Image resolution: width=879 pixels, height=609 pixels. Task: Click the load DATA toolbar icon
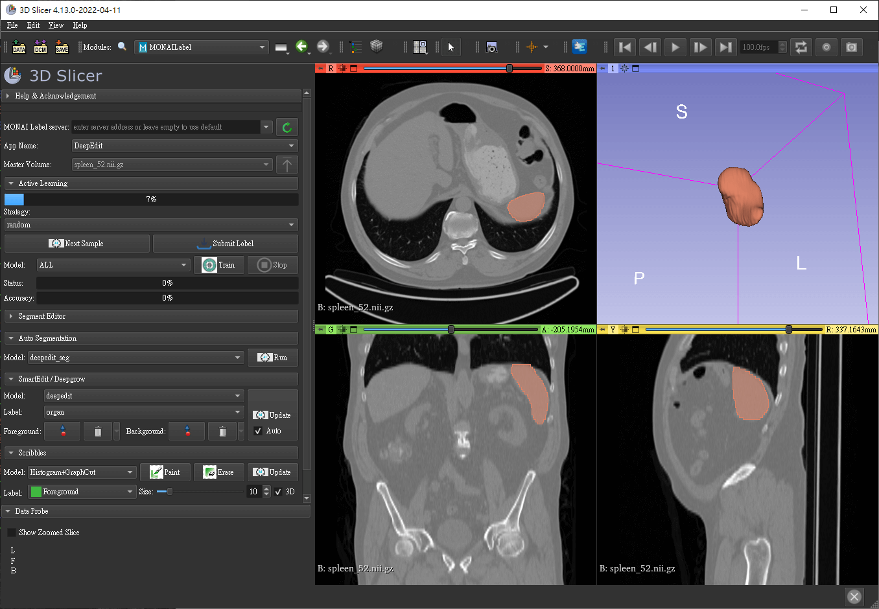pos(19,47)
